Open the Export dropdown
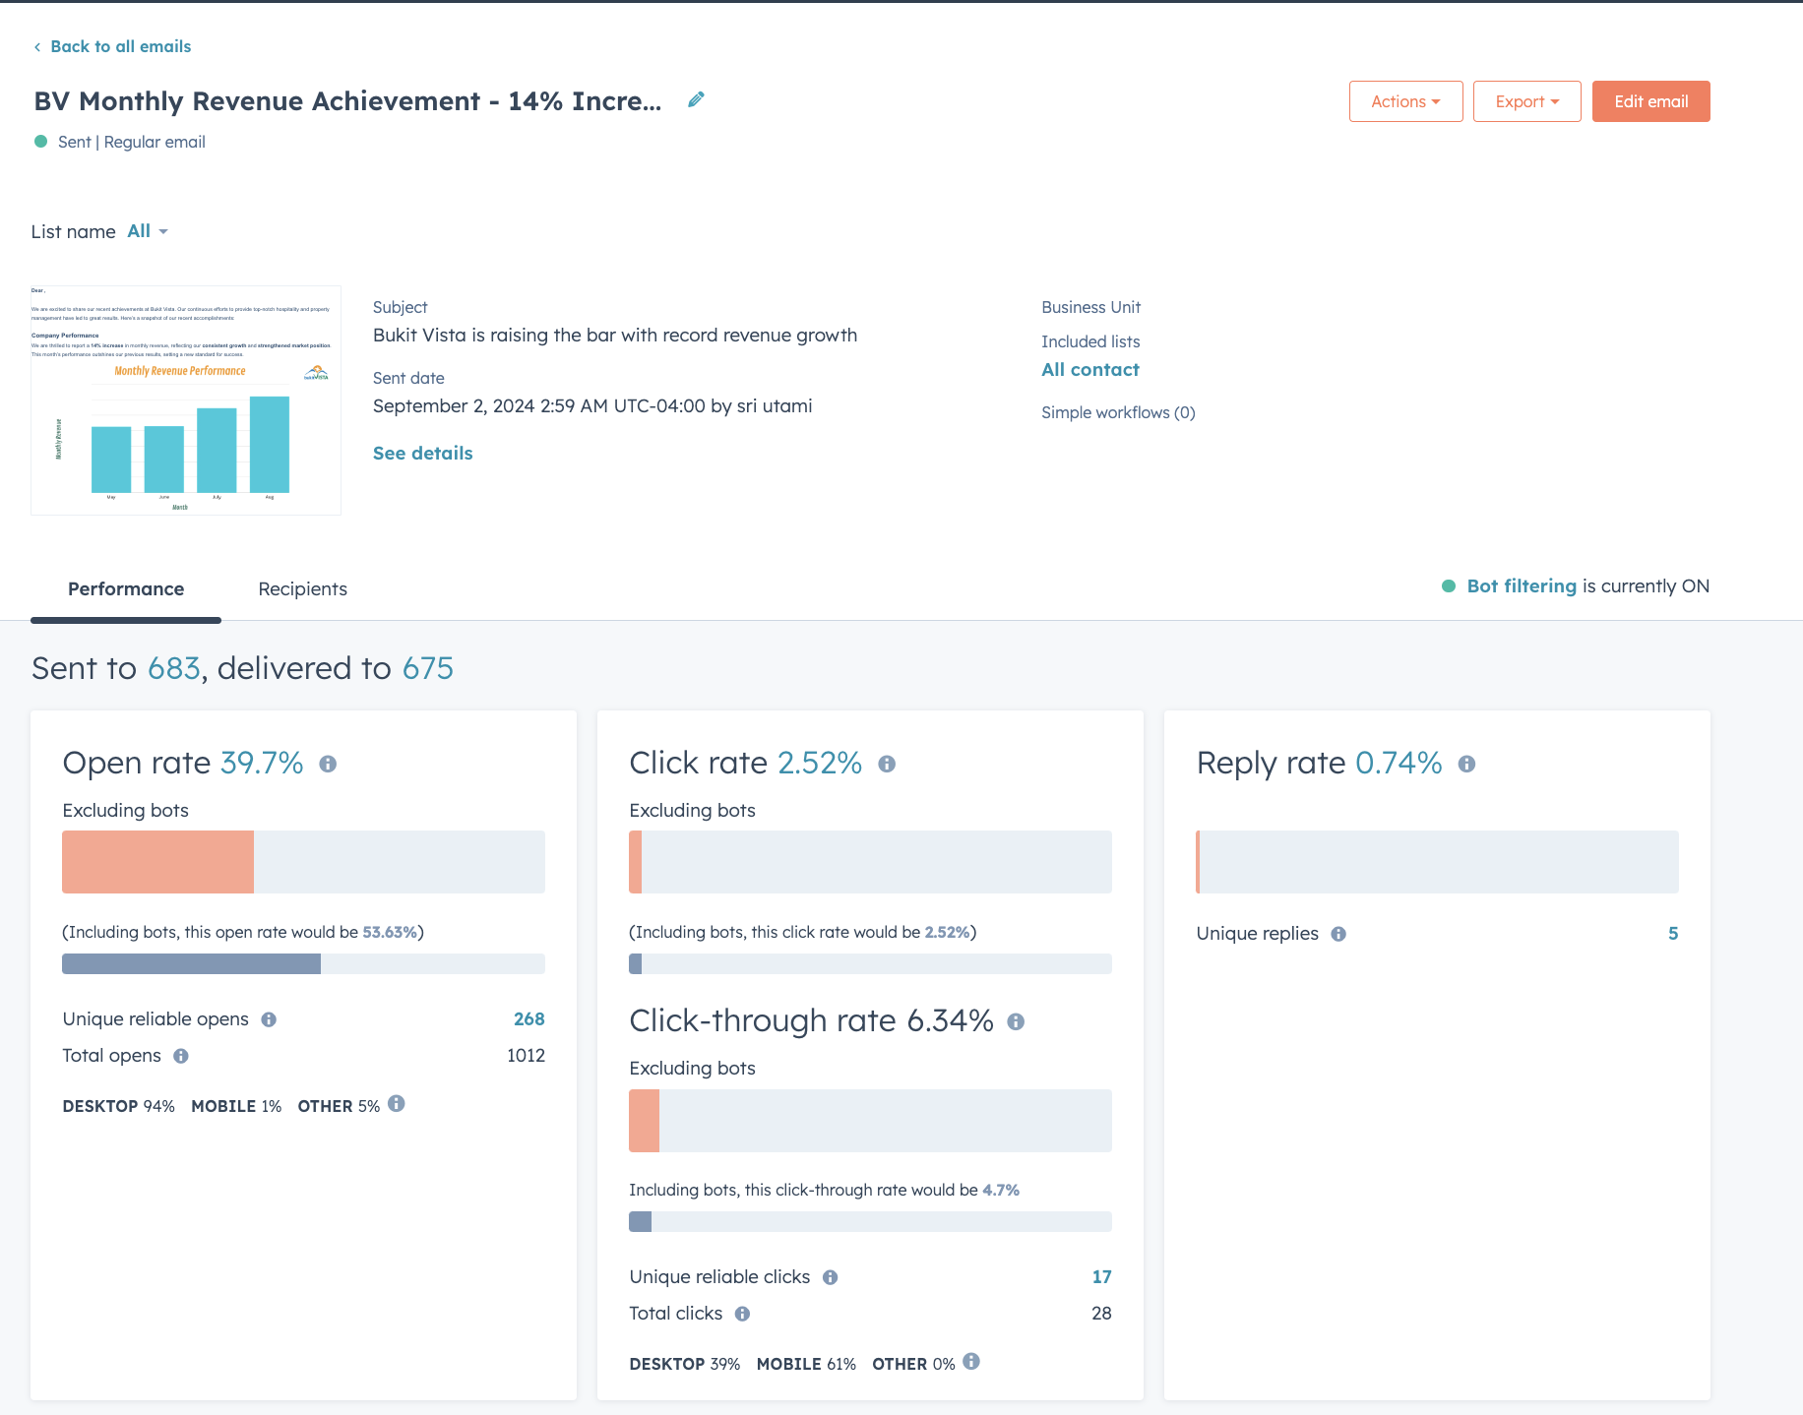The image size is (1803, 1415). point(1526,101)
